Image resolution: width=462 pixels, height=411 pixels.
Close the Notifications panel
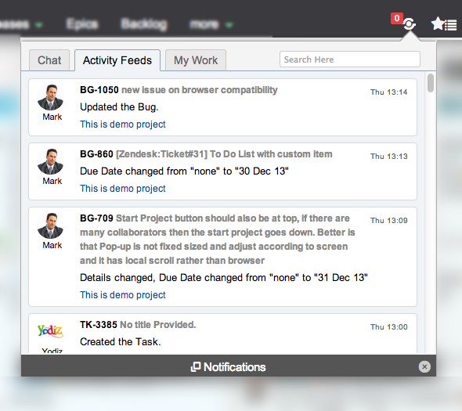(424, 367)
